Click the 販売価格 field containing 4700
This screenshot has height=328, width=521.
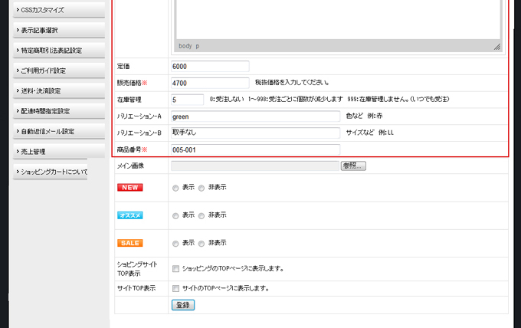211,83
